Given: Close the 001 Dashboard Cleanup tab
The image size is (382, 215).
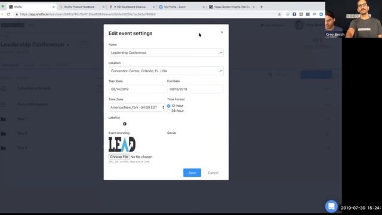Looking at the screenshot, I should [153, 7].
